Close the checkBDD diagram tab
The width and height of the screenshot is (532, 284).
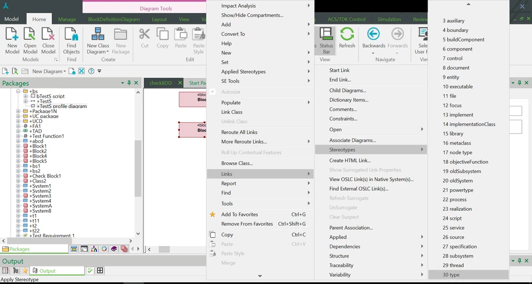(x=180, y=83)
